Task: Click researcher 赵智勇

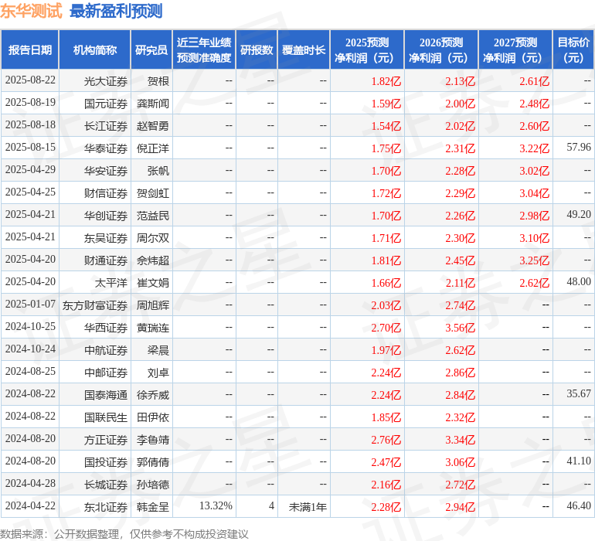Action: pos(153,126)
